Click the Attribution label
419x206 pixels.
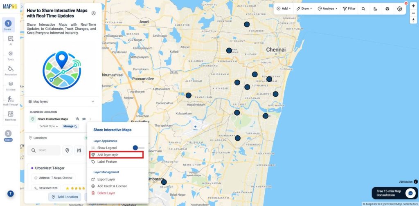(x=406, y=182)
